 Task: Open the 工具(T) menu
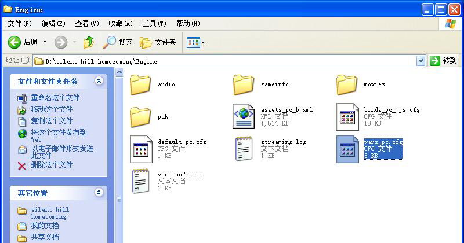click(x=154, y=24)
